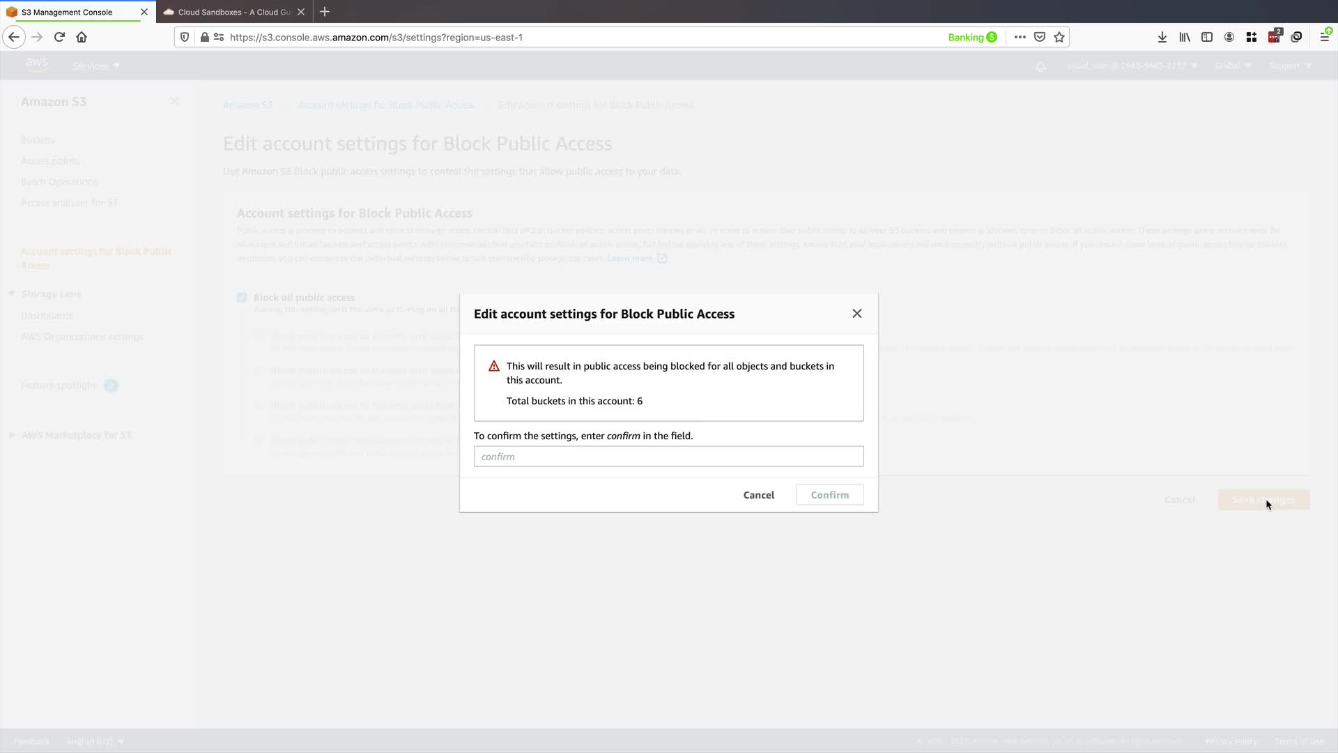Screen dimensions: 1338x753
Task: Bookmark this page with star icon
Action: 1059,37
